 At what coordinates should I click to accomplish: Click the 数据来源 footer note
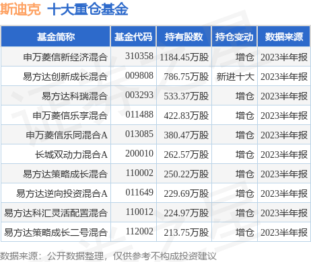108,256
